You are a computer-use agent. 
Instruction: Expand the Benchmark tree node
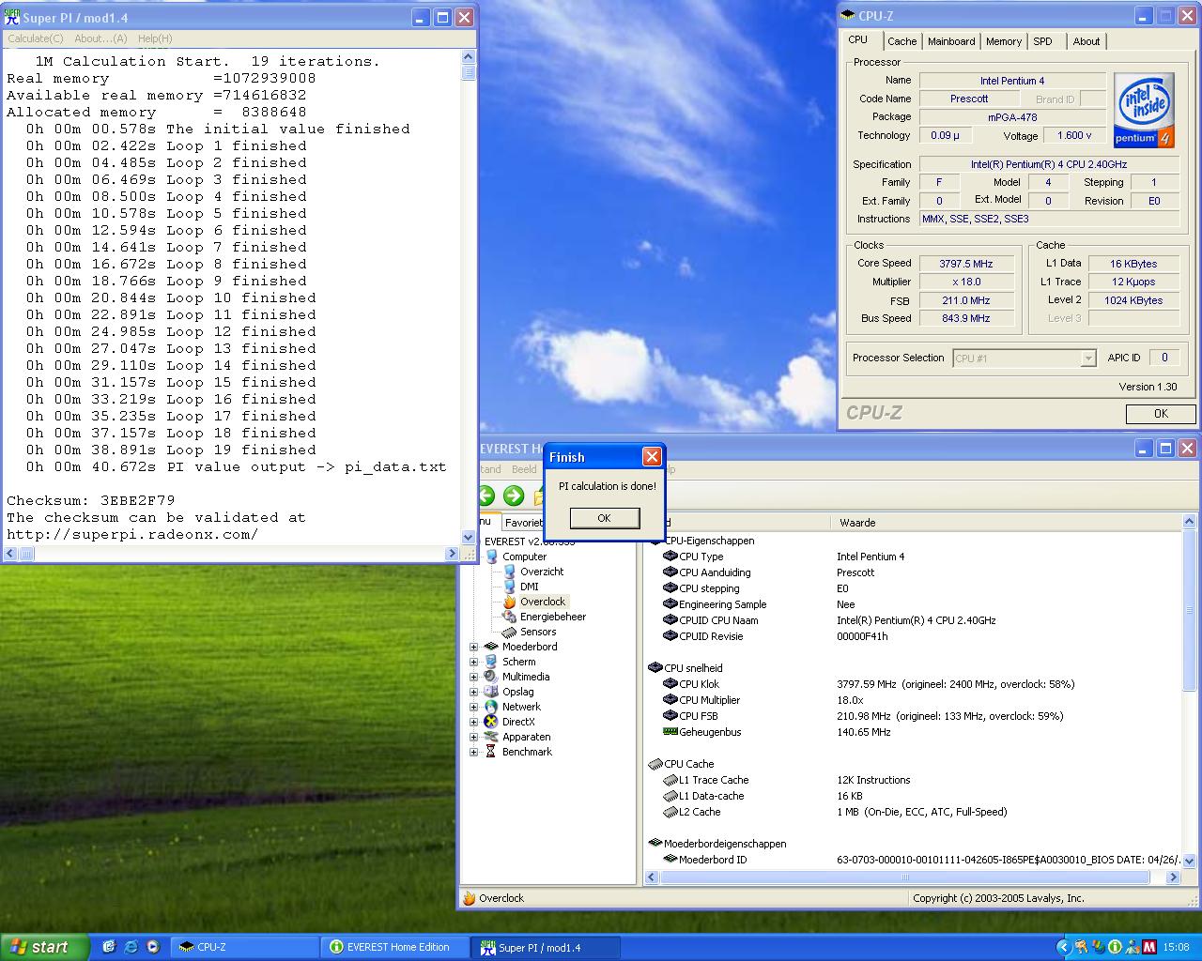[474, 752]
